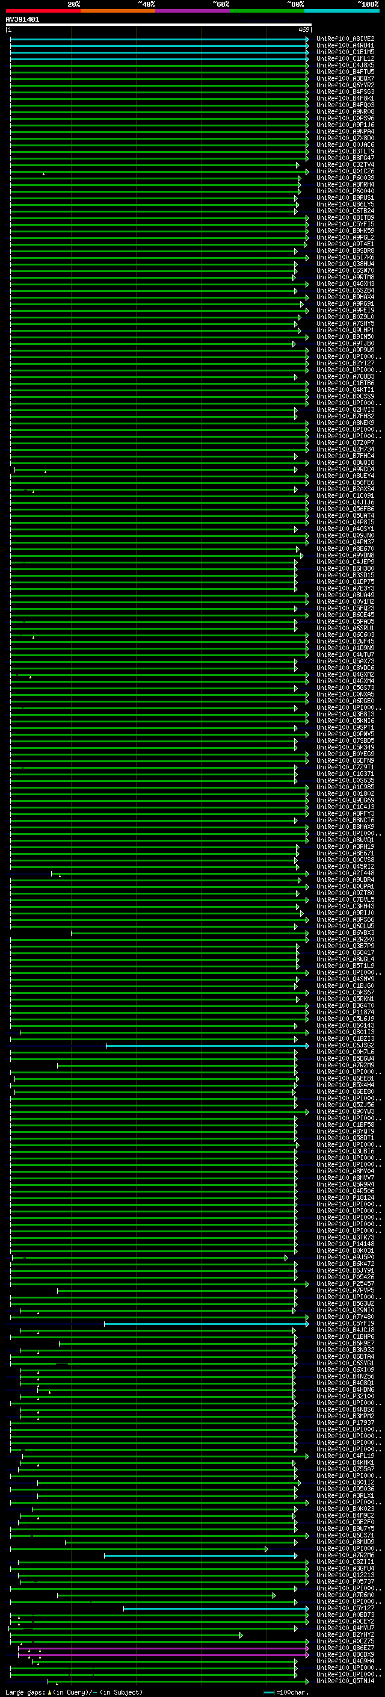This screenshot has height=1697, width=385.
Task: Select the purple ~60% legend color bar
Action: 193,11
